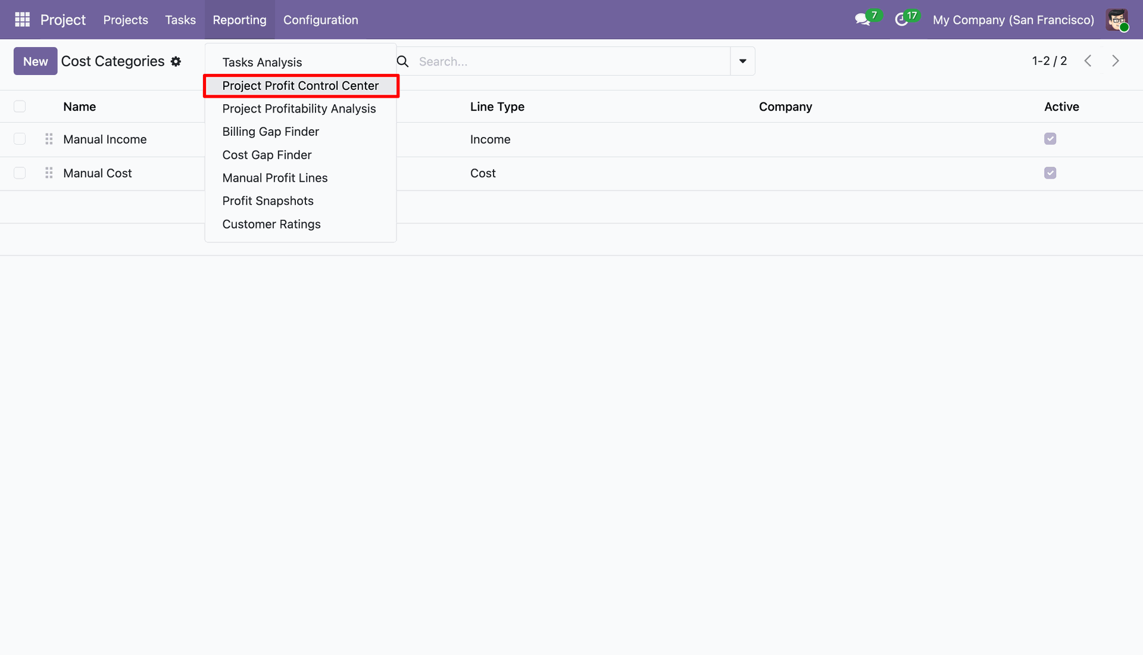Open the Tasks menu
Viewport: 1143px width, 655px height.
pos(180,20)
